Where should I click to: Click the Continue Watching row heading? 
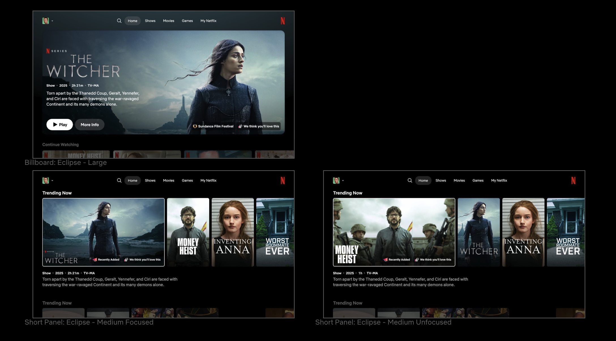coord(61,144)
